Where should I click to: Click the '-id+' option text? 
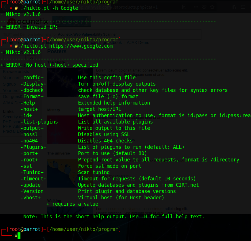pos(26,115)
